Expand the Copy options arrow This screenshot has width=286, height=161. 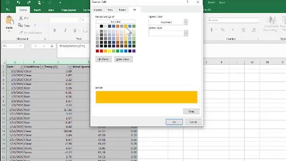(x=35, y=25)
